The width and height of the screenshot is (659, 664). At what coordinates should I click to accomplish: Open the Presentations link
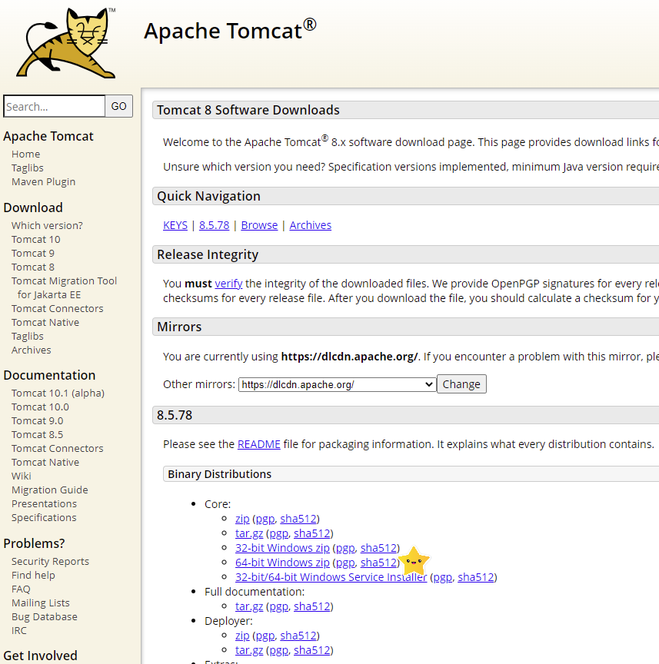pos(44,504)
